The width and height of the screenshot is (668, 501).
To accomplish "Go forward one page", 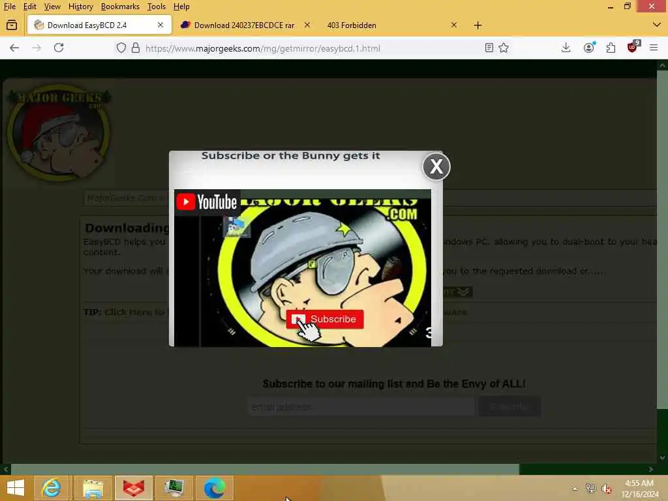I will click(37, 48).
